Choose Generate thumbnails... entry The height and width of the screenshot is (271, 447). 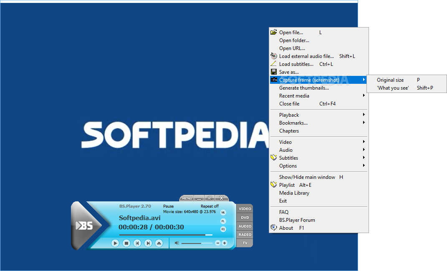[319, 88]
